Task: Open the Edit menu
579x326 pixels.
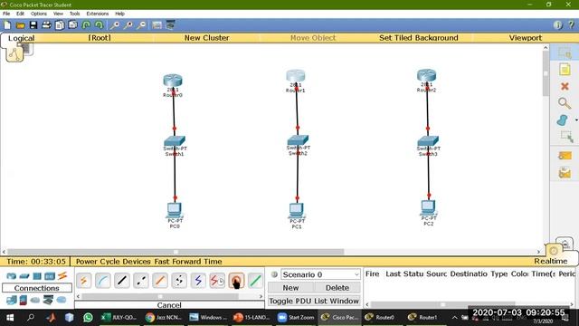Action: [20, 14]
